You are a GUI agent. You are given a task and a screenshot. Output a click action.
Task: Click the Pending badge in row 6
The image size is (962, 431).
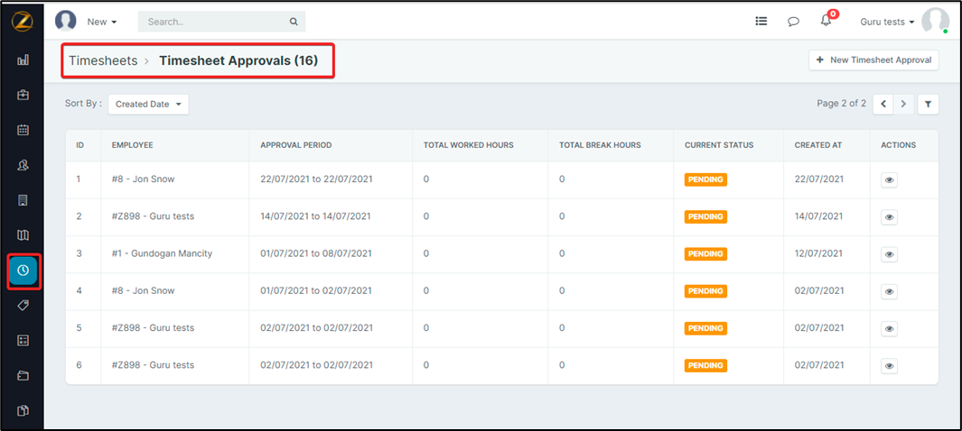pyautogui.click(x=705, y=365)
